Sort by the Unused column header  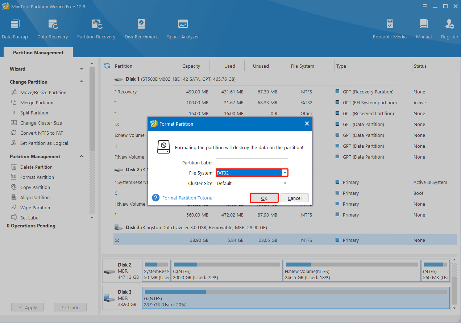coord(261,66)
